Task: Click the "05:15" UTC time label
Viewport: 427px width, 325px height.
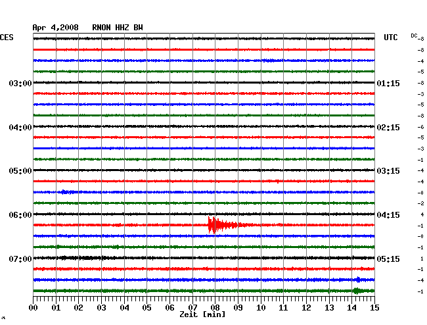Action: tap(388, 259)
